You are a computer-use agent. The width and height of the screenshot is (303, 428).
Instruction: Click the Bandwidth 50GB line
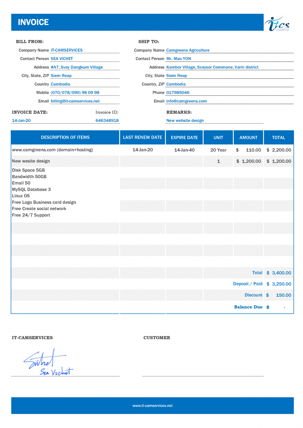(29, 177)
